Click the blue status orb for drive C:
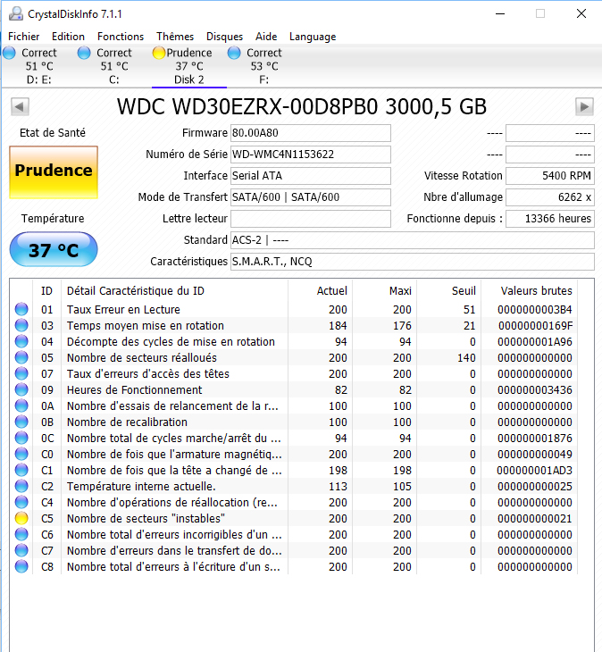This screenshot has height=652, width=602. 84,54
